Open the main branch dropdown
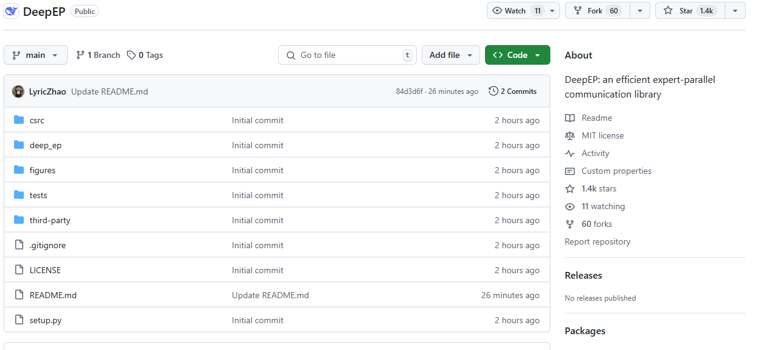The width and height of the screenshot is (759, 350). tap(35, 55)
